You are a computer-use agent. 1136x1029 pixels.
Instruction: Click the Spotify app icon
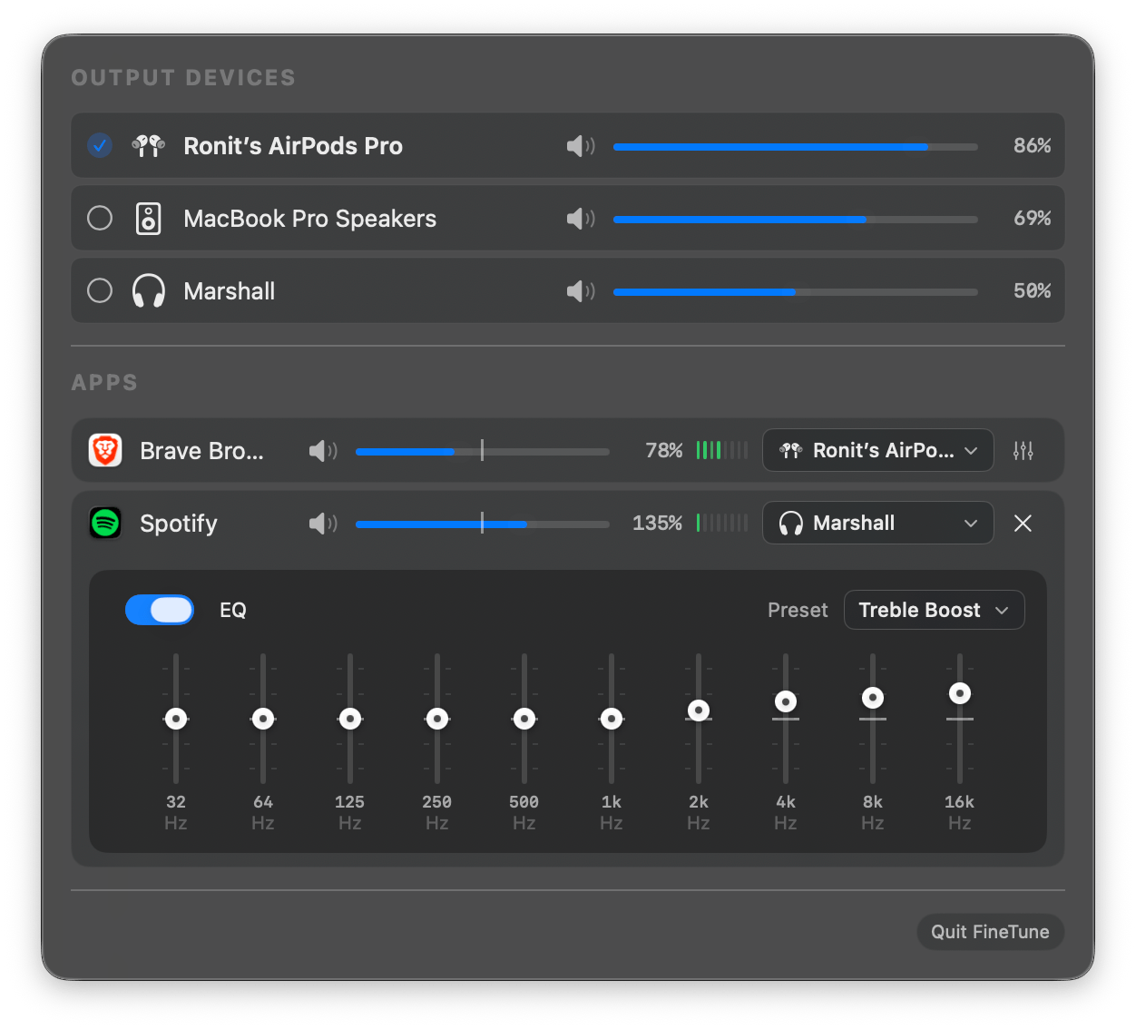pyautogui.click(x=105, y=523)
